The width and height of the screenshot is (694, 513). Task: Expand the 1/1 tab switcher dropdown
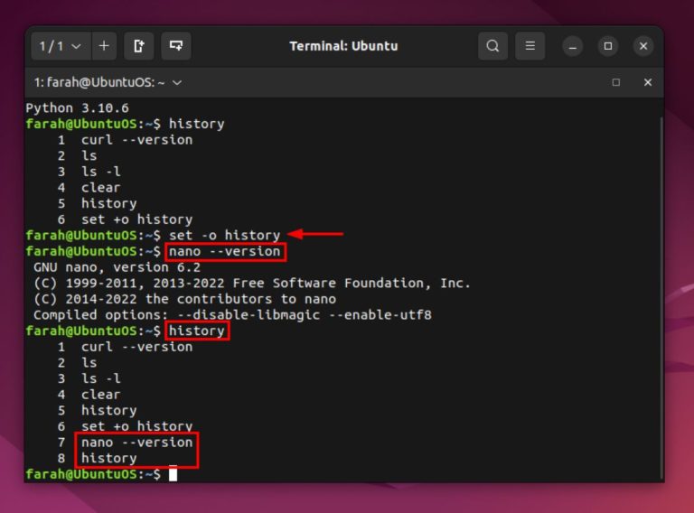60,45
